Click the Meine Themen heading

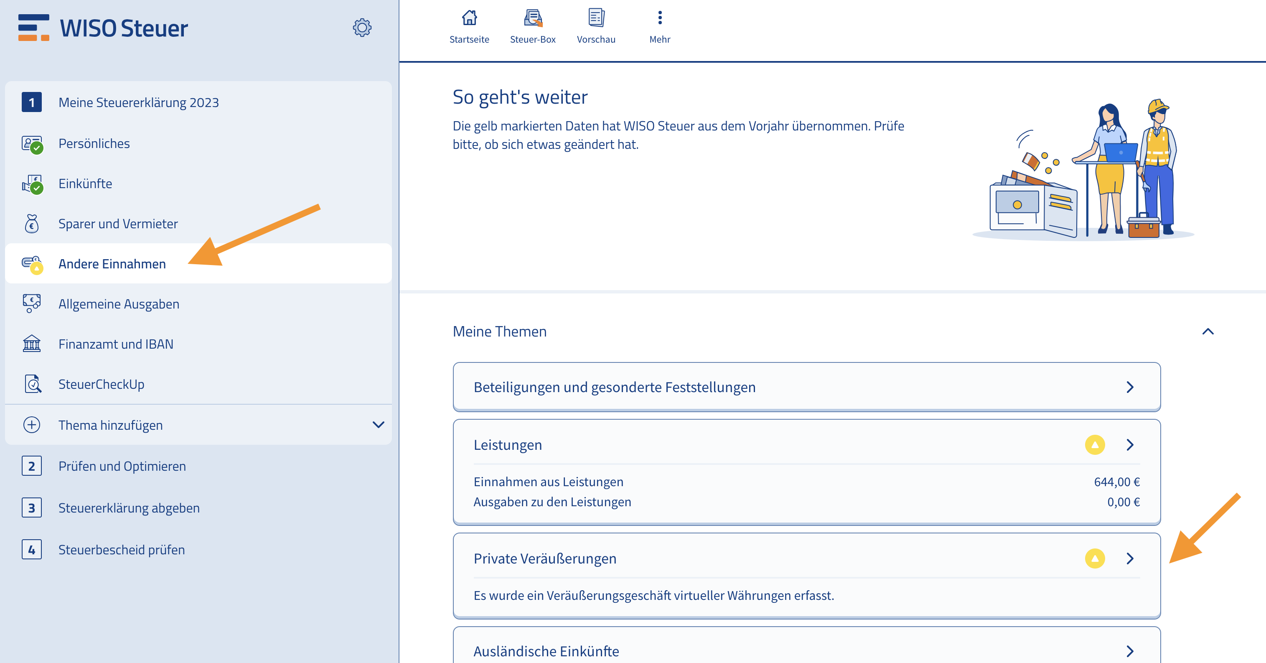pos(499,331)
